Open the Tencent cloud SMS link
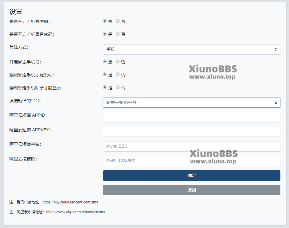 70,202
